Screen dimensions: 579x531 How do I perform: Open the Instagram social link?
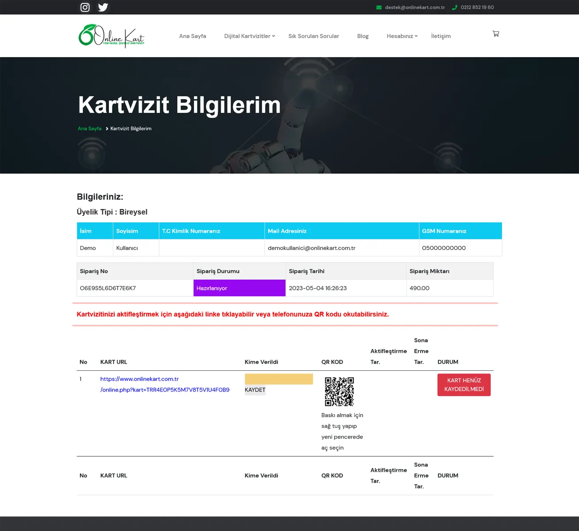pos(85,7)
